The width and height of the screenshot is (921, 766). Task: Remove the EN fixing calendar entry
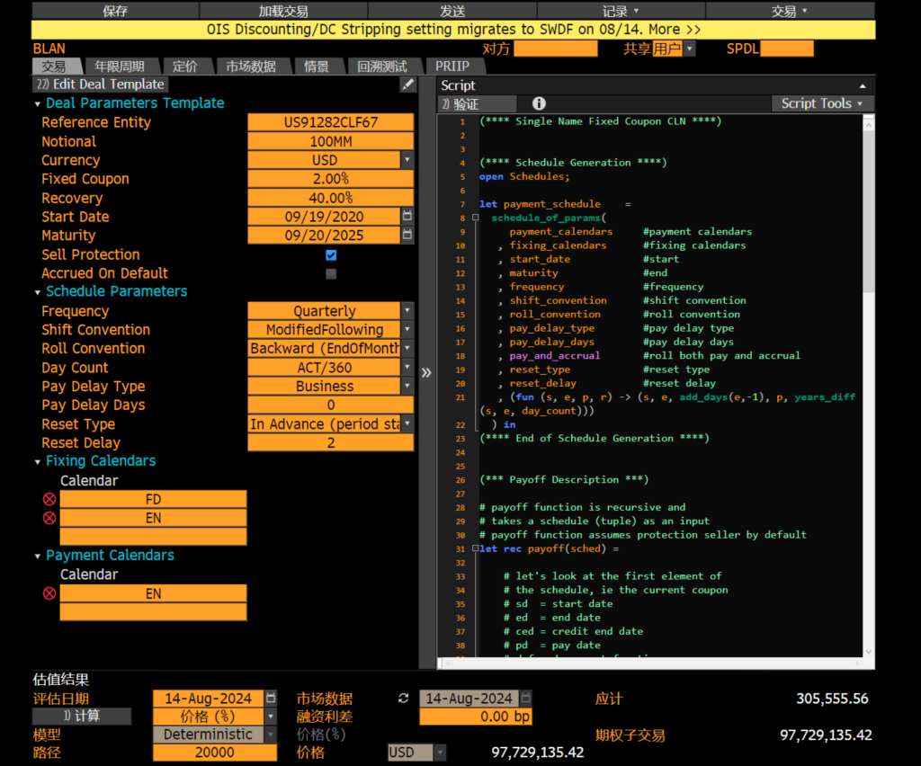click(x=49, y=518)
